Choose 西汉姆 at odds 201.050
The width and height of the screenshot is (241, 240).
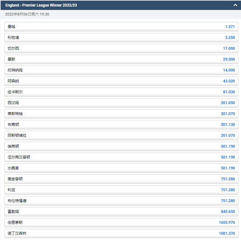click(121, 103)
